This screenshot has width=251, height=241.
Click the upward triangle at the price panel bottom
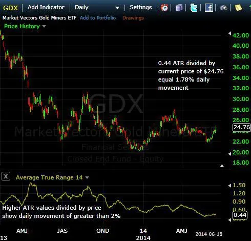[x=222, y=166]
